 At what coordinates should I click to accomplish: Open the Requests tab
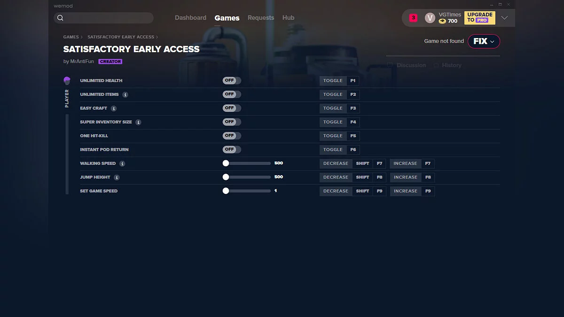click(x=261, y=18)
